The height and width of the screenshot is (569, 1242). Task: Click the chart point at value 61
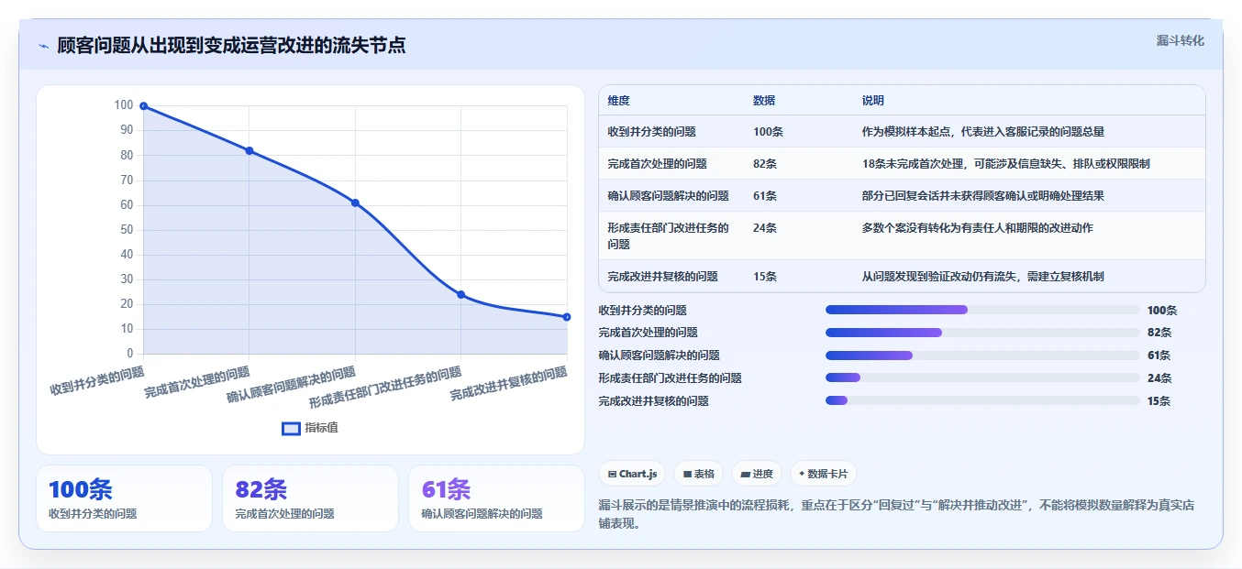click(x=355, y=202)
